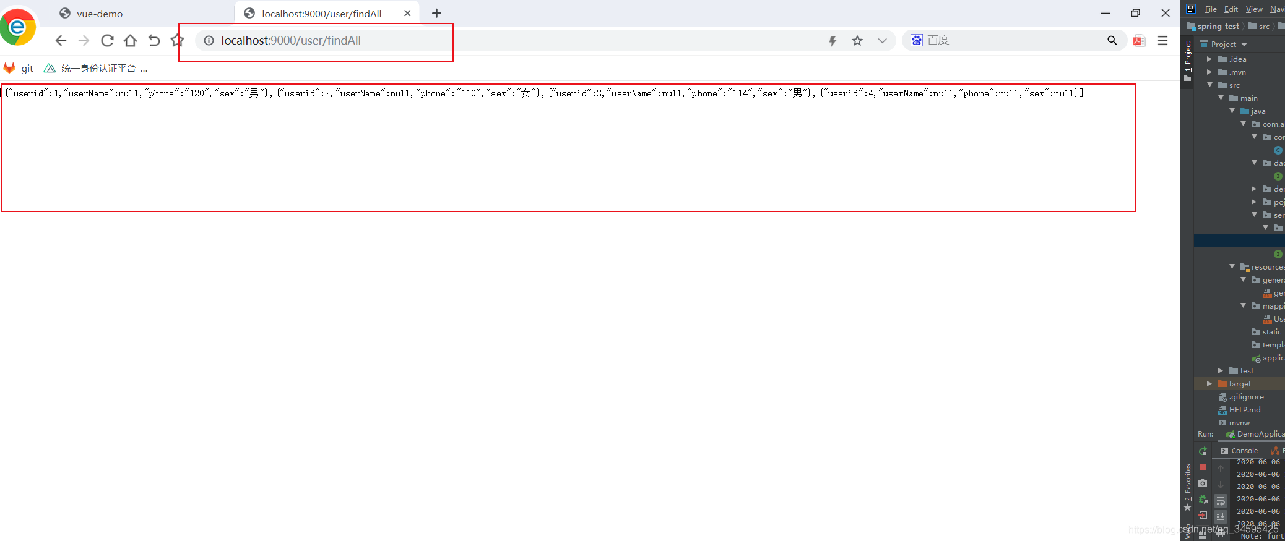Open the git bookmark
Screen dimensions: 1285x541
coord(19,69)
